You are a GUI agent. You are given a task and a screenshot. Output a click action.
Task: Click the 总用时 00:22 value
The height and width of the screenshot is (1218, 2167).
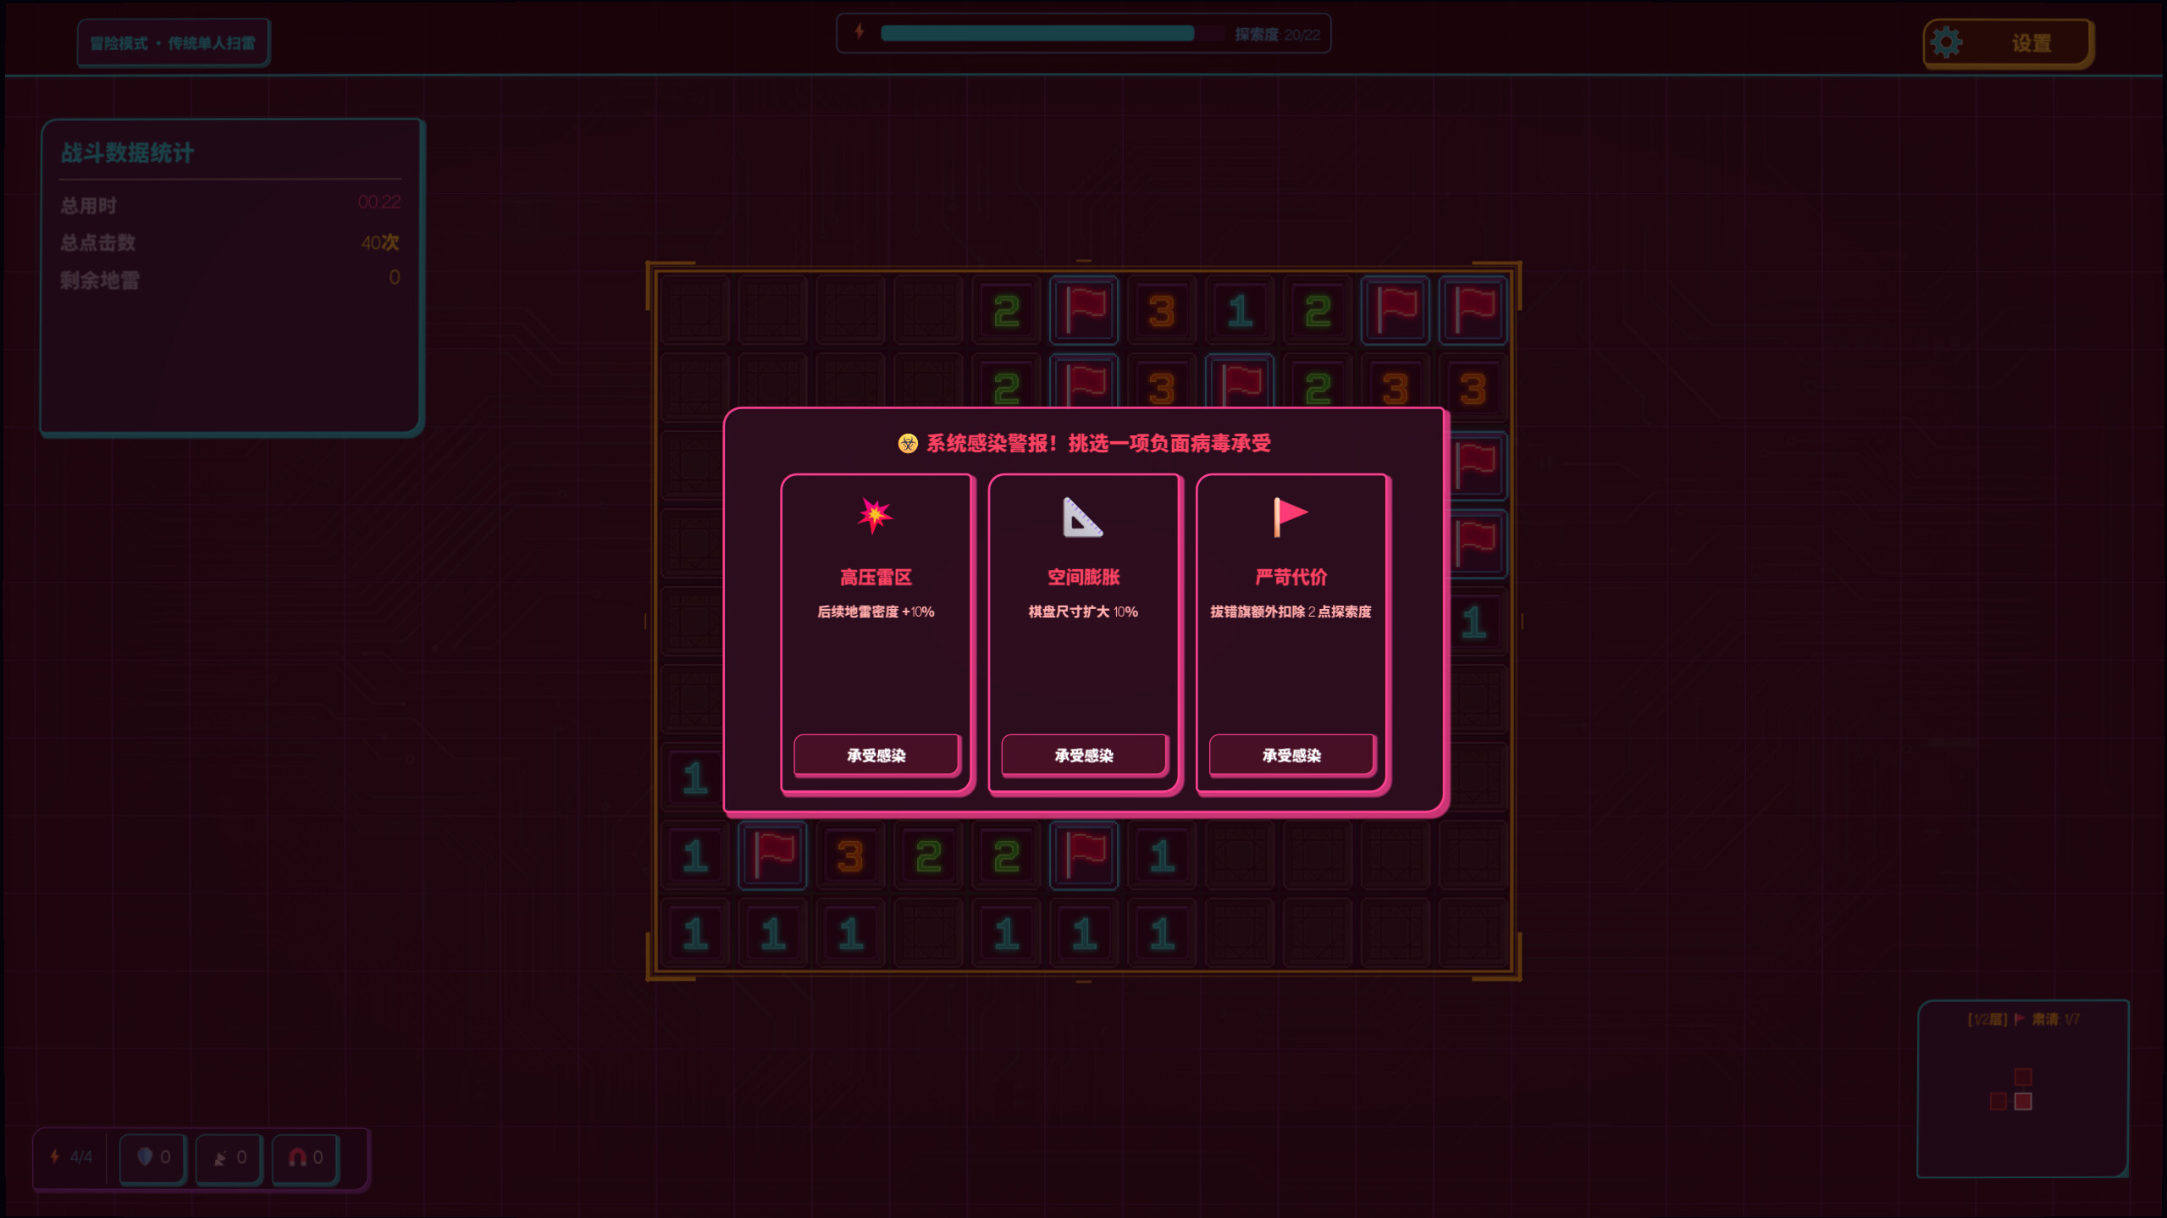[x=379, y=202]
